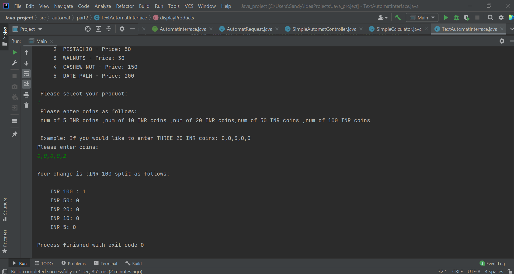Open run configuration settings via wrench icon
Screen dimensions: 514x274
(x=15, y=63)
